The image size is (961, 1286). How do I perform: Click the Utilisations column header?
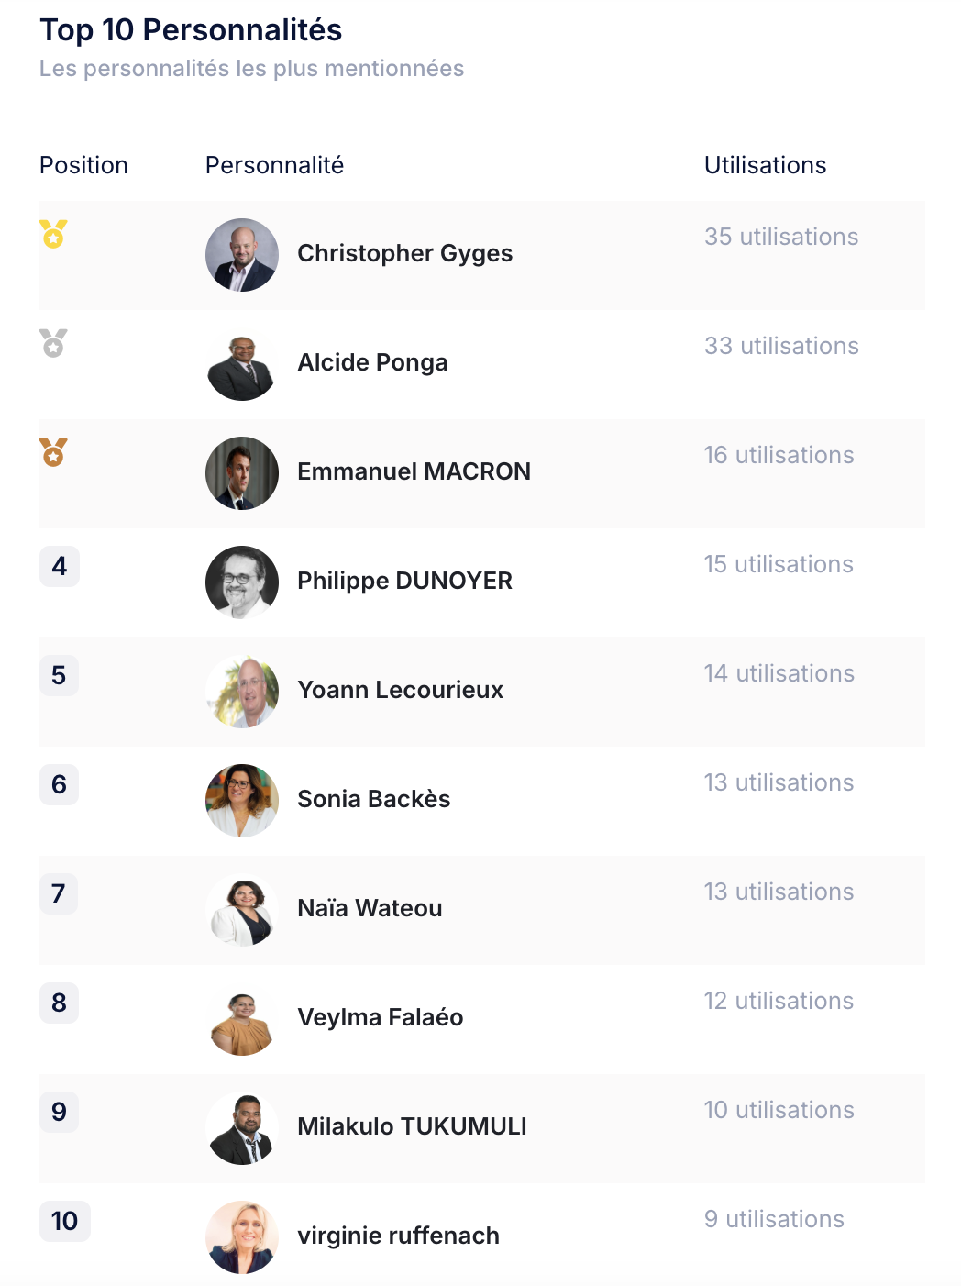click(x=766, y=165)
